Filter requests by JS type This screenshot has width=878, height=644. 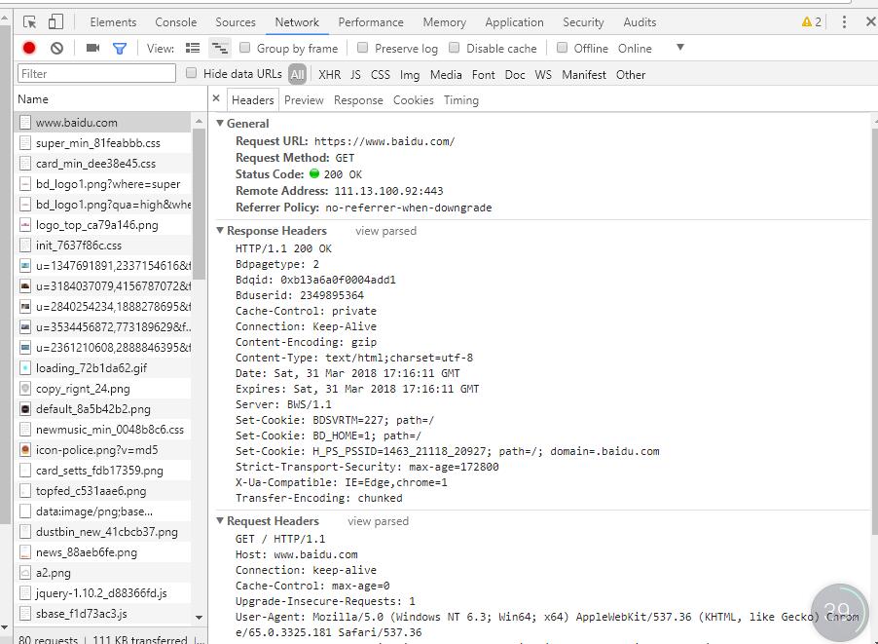coord(355,75)
